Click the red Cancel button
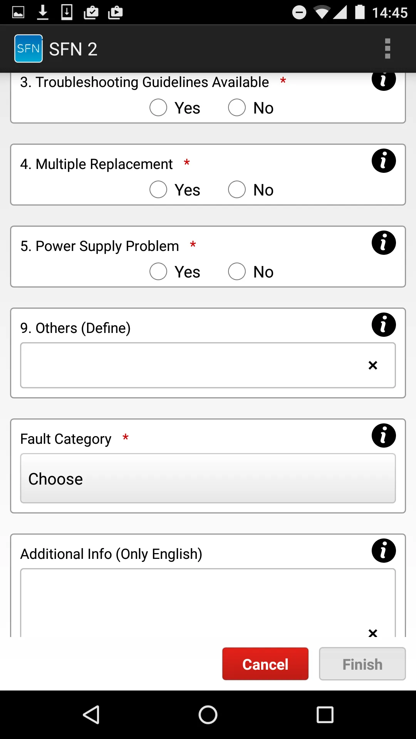This screenshot has width=416, height=739. [265, 664]
